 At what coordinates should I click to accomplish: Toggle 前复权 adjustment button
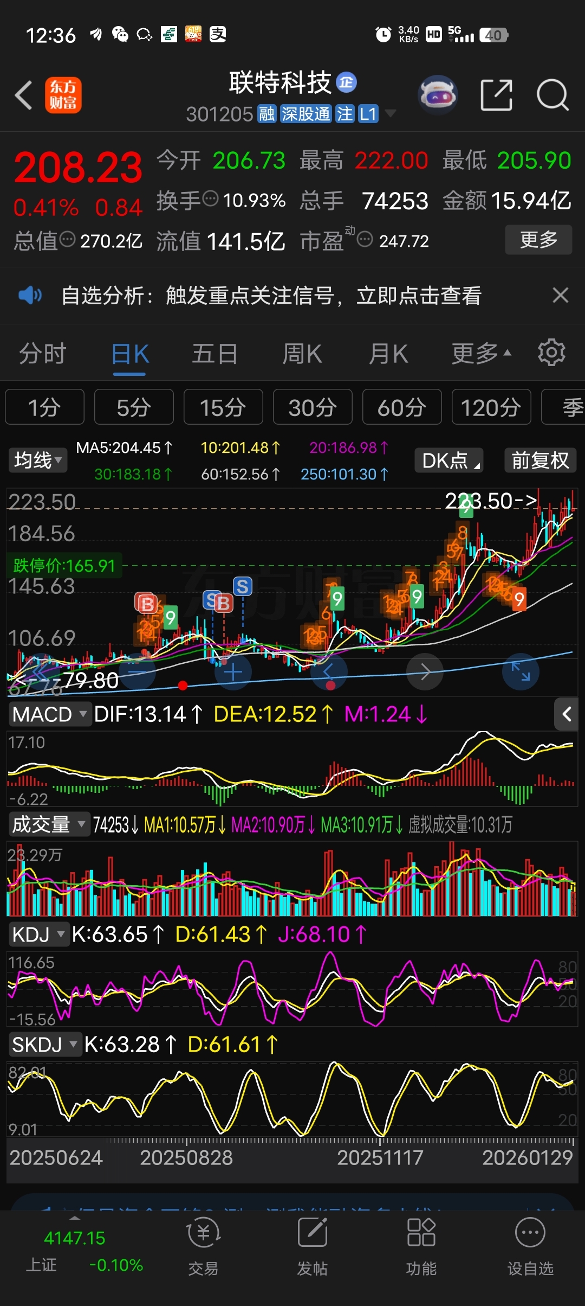(540, 460)
